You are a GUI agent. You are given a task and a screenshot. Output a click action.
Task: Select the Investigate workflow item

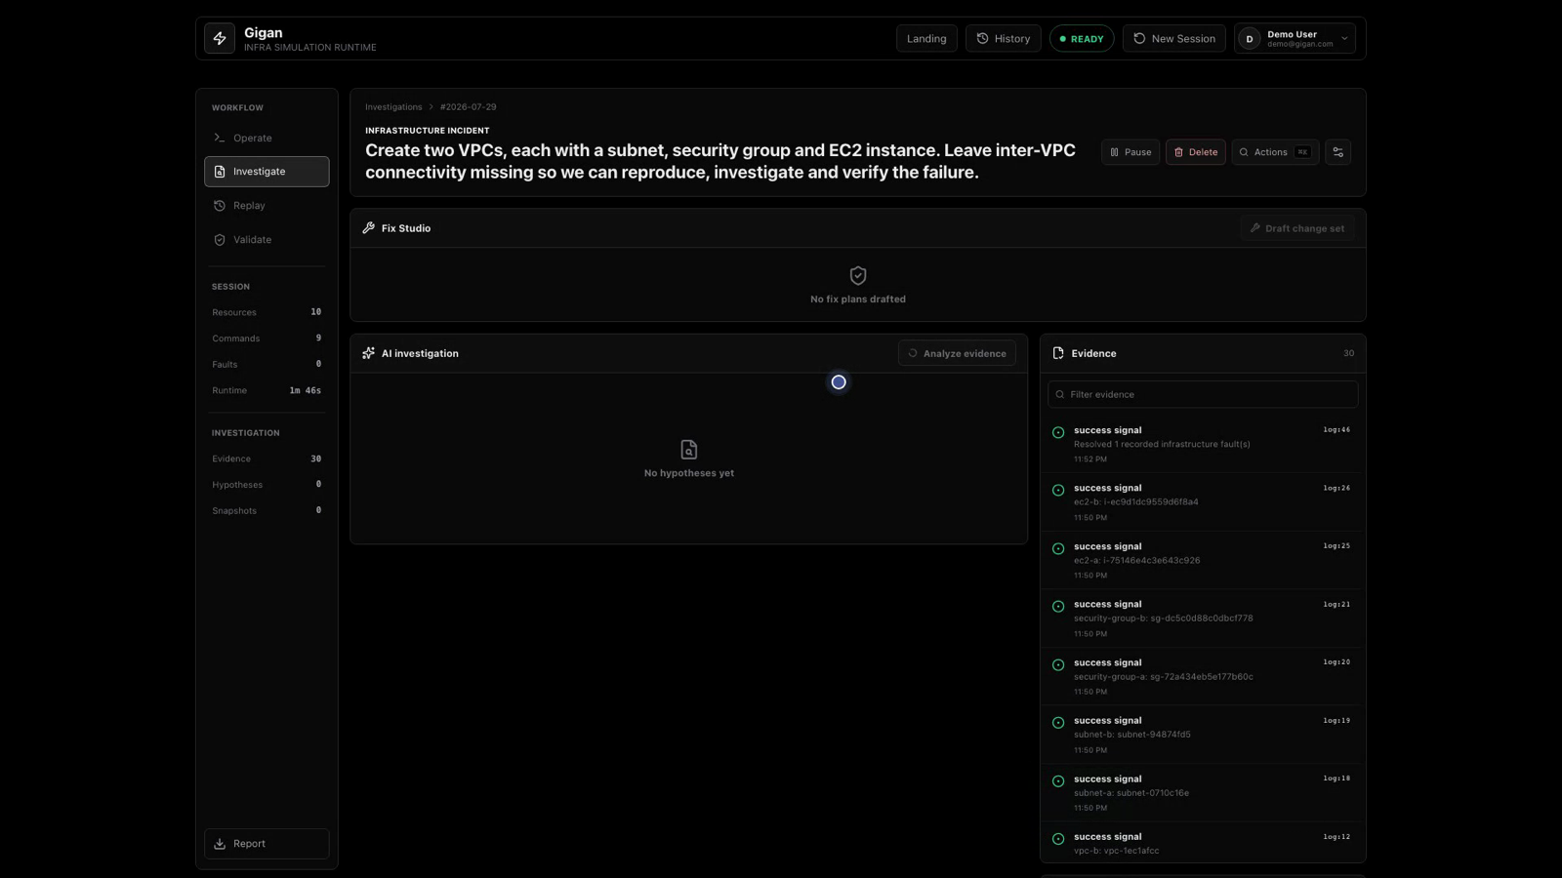click(x=267, y=172)
